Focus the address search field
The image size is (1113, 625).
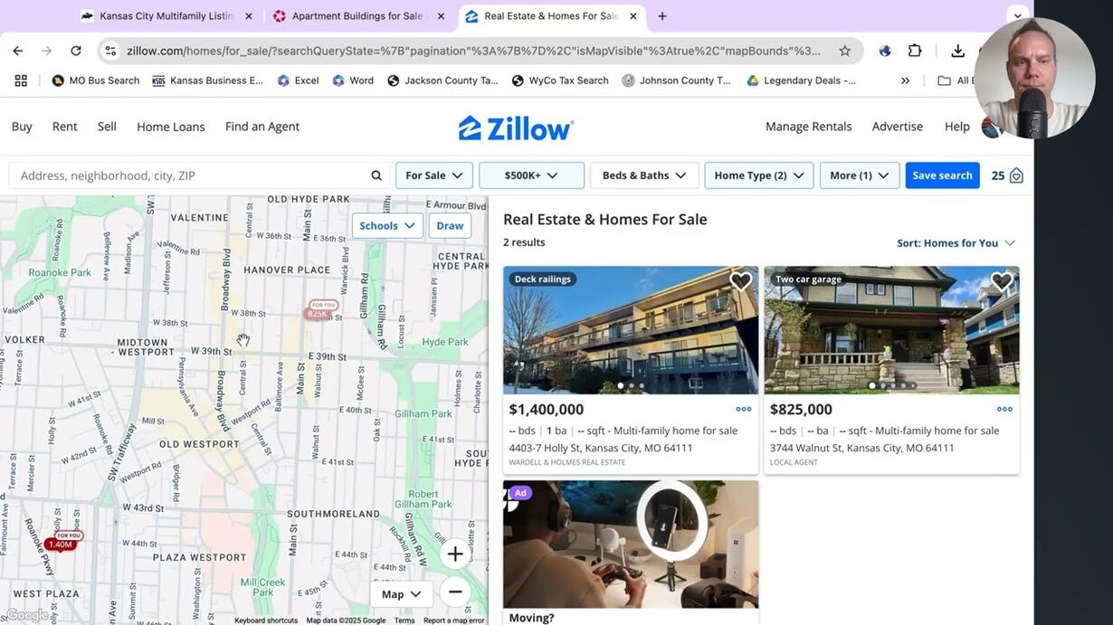(x=190, y=175)
